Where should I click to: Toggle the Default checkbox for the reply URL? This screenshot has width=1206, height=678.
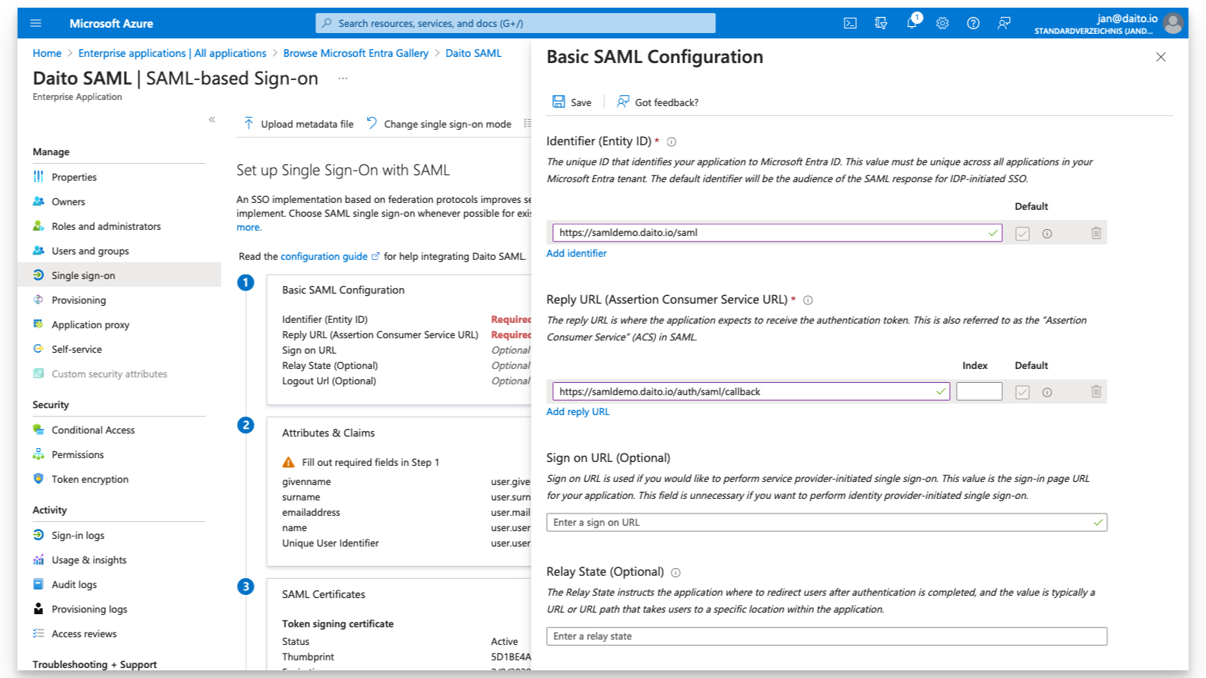tap(1022, 392)
